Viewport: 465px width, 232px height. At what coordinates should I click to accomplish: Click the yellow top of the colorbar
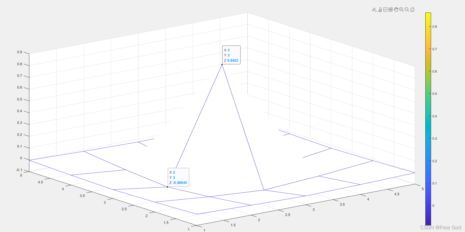click(428, 15)
